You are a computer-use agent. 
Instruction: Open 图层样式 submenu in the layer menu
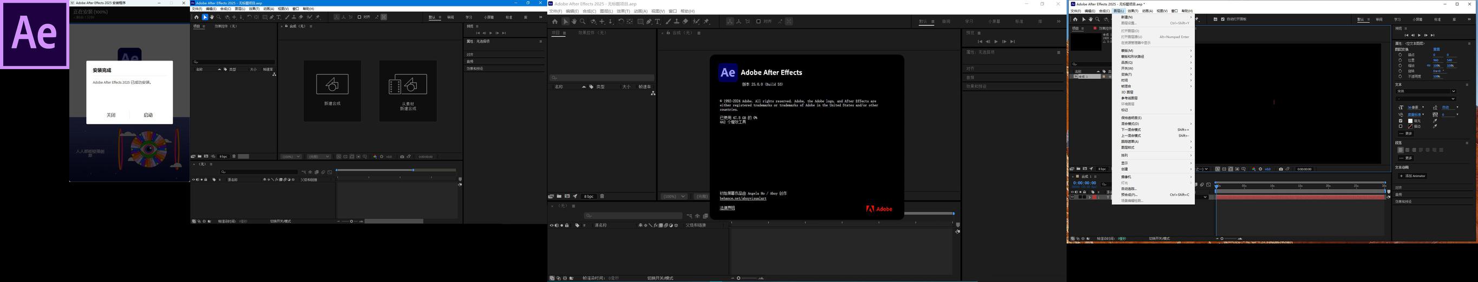coord(1153,147)
